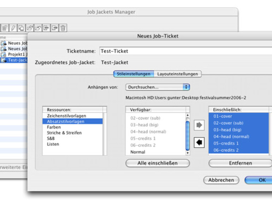Image resolution: width=272 pixels, height=204 pixels.
Task: Select Absatzstilvorlagen in Ressourcen list
Action: [x=73, y=121]
